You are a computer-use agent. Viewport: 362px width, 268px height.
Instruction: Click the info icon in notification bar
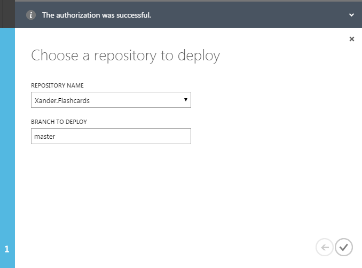click(x=32, y=15)
